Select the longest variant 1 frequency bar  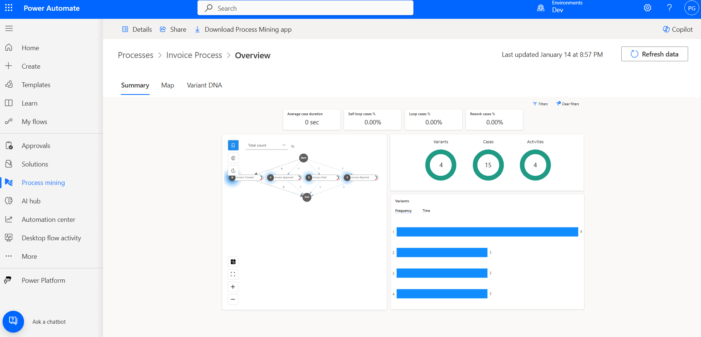point(487,232)
